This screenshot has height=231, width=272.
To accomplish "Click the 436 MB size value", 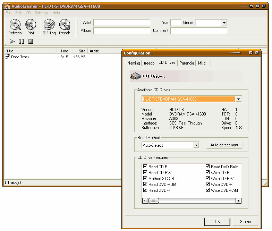I will click(x=79, y=57).
